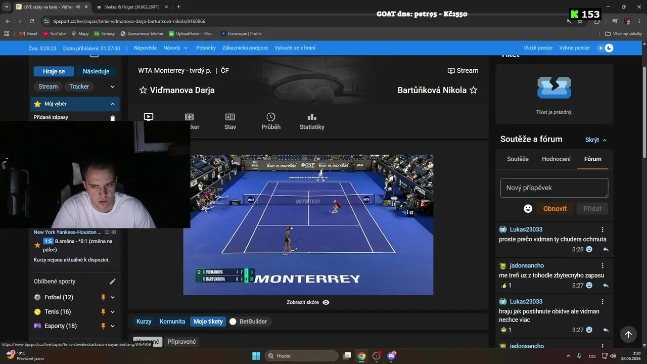Switch the BetBuilder toggle on
Screen dimensions: 647x364
point(233,322)
